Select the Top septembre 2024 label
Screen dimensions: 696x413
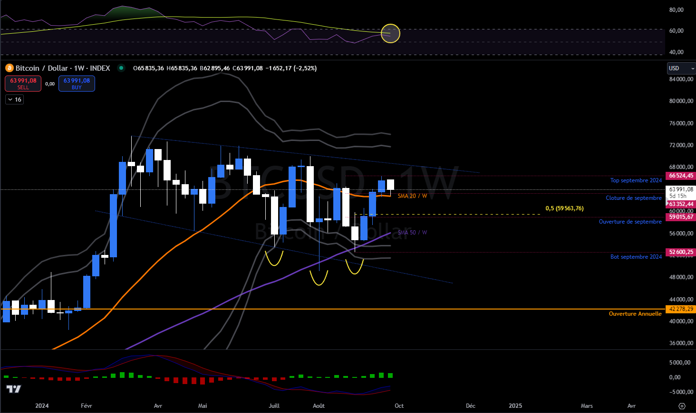(636, 180)
